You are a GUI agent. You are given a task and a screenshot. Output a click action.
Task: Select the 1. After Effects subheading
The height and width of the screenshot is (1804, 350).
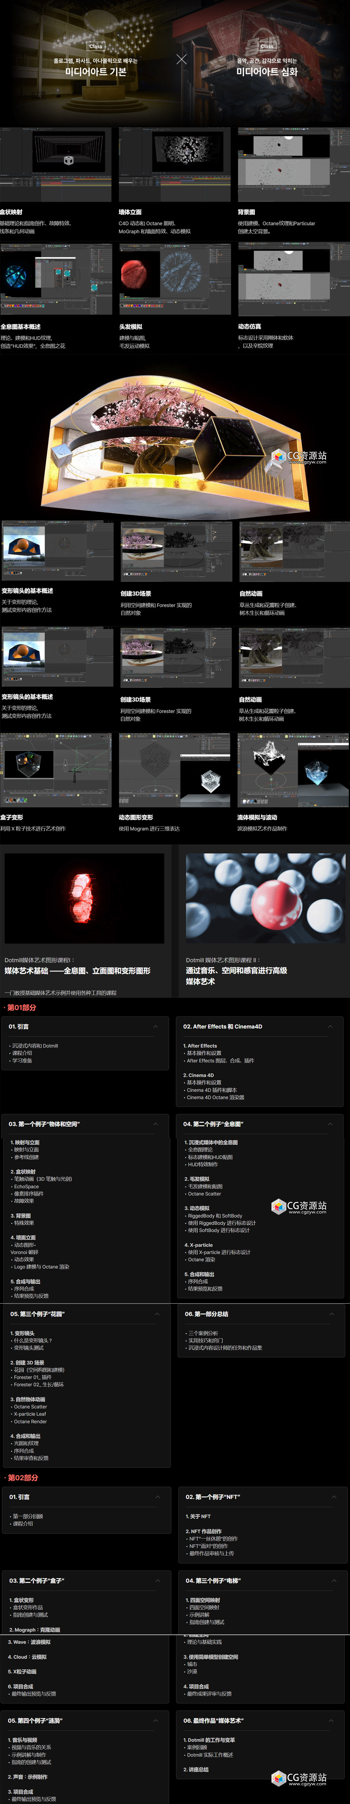pos(200,1046)
